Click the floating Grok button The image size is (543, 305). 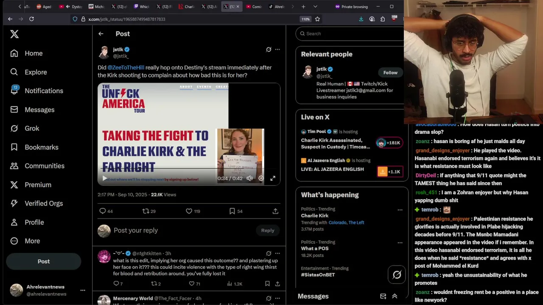[397, 275]
